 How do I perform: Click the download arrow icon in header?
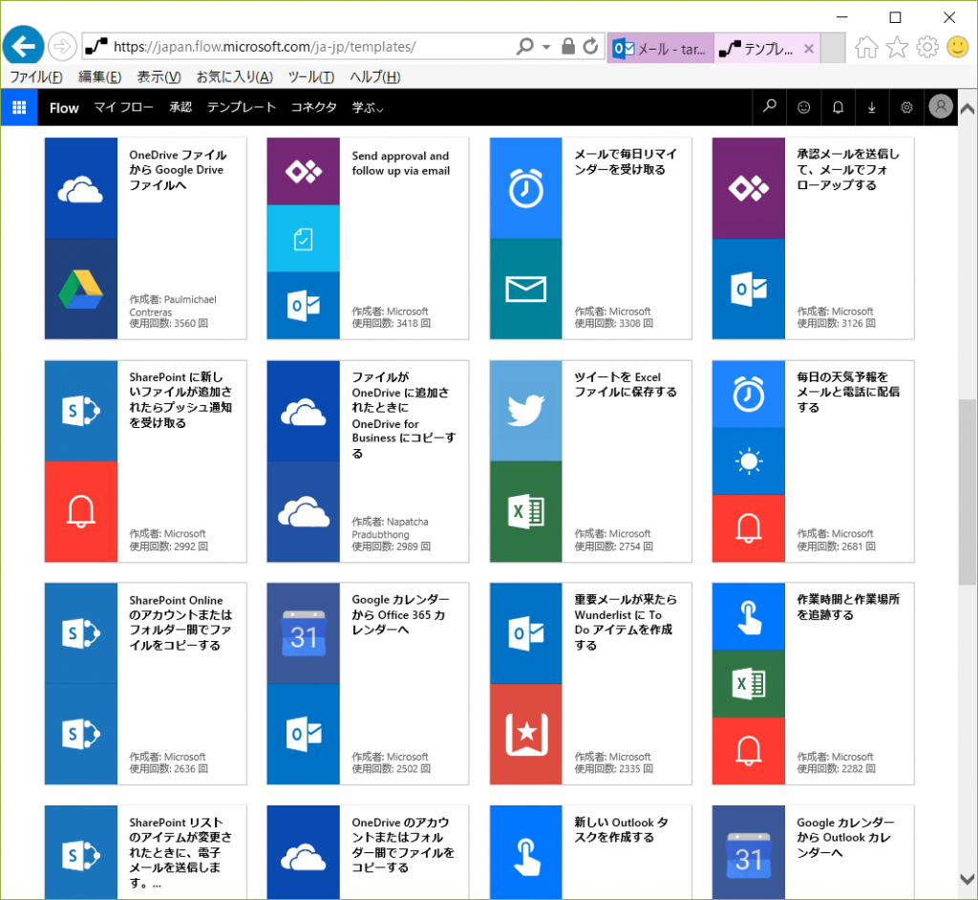pos(871,108)
